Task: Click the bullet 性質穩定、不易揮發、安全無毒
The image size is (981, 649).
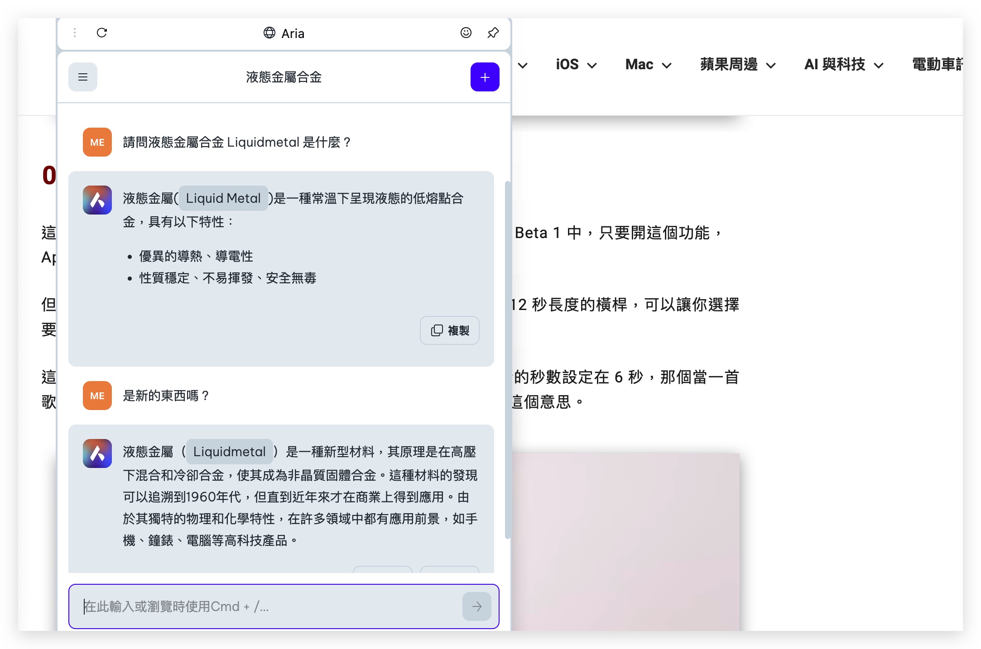Action: click(227, 278)
